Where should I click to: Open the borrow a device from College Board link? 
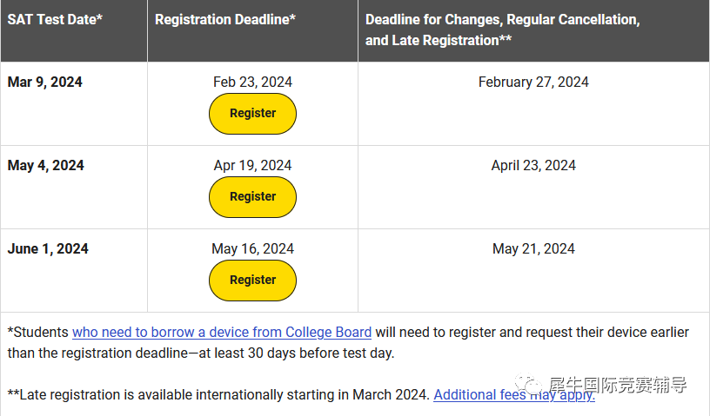(x=222, y=333)
